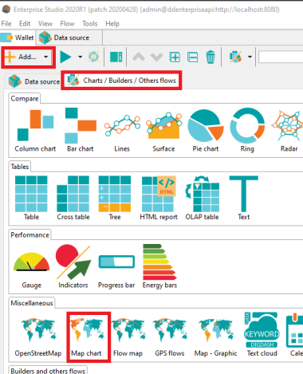Screen dimensions: 303x374
Task: Create a Pie chart
Action: pos(206,125)
